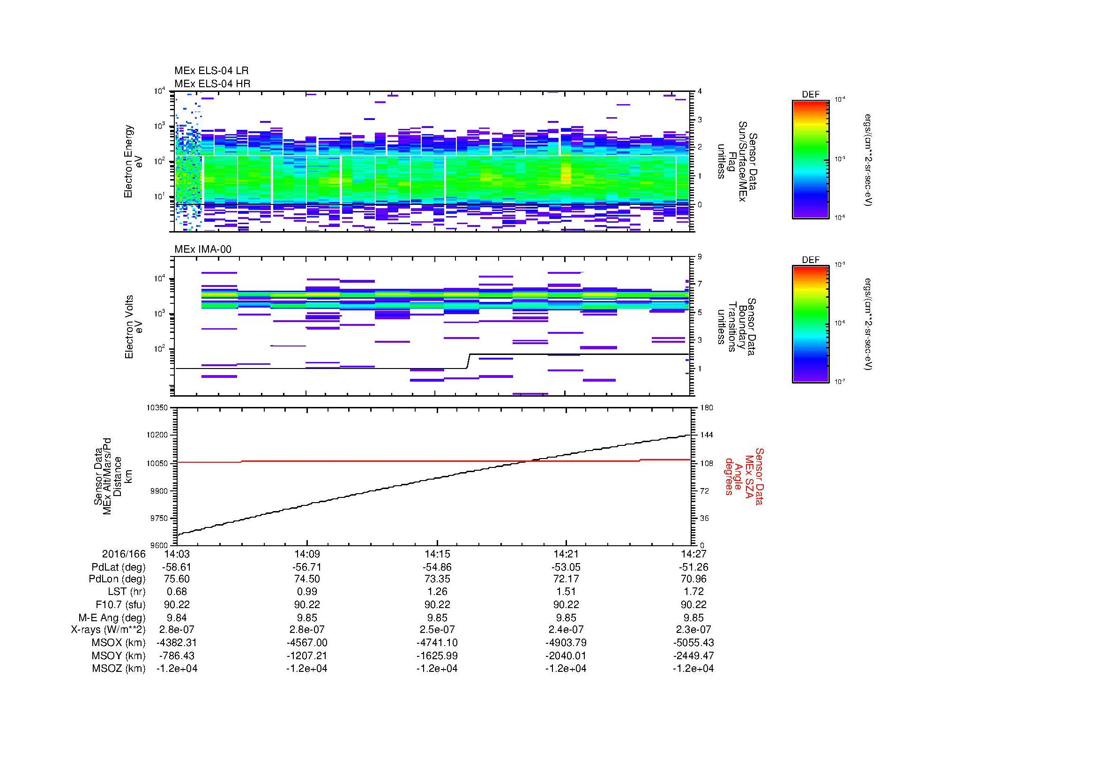The height and width of the screenshot is (775, 1096).
Task: Click the 14:21 time axis label
Action: [566, 554]
